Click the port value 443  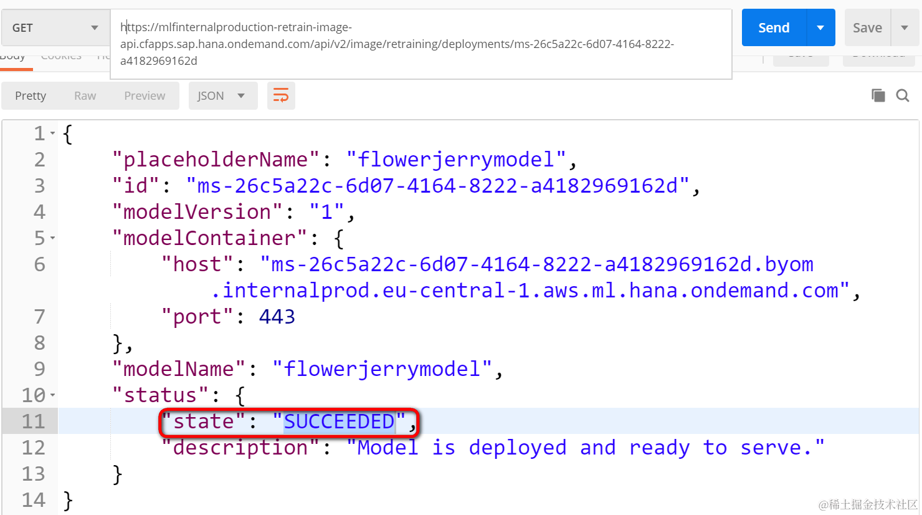click(277, 317)
